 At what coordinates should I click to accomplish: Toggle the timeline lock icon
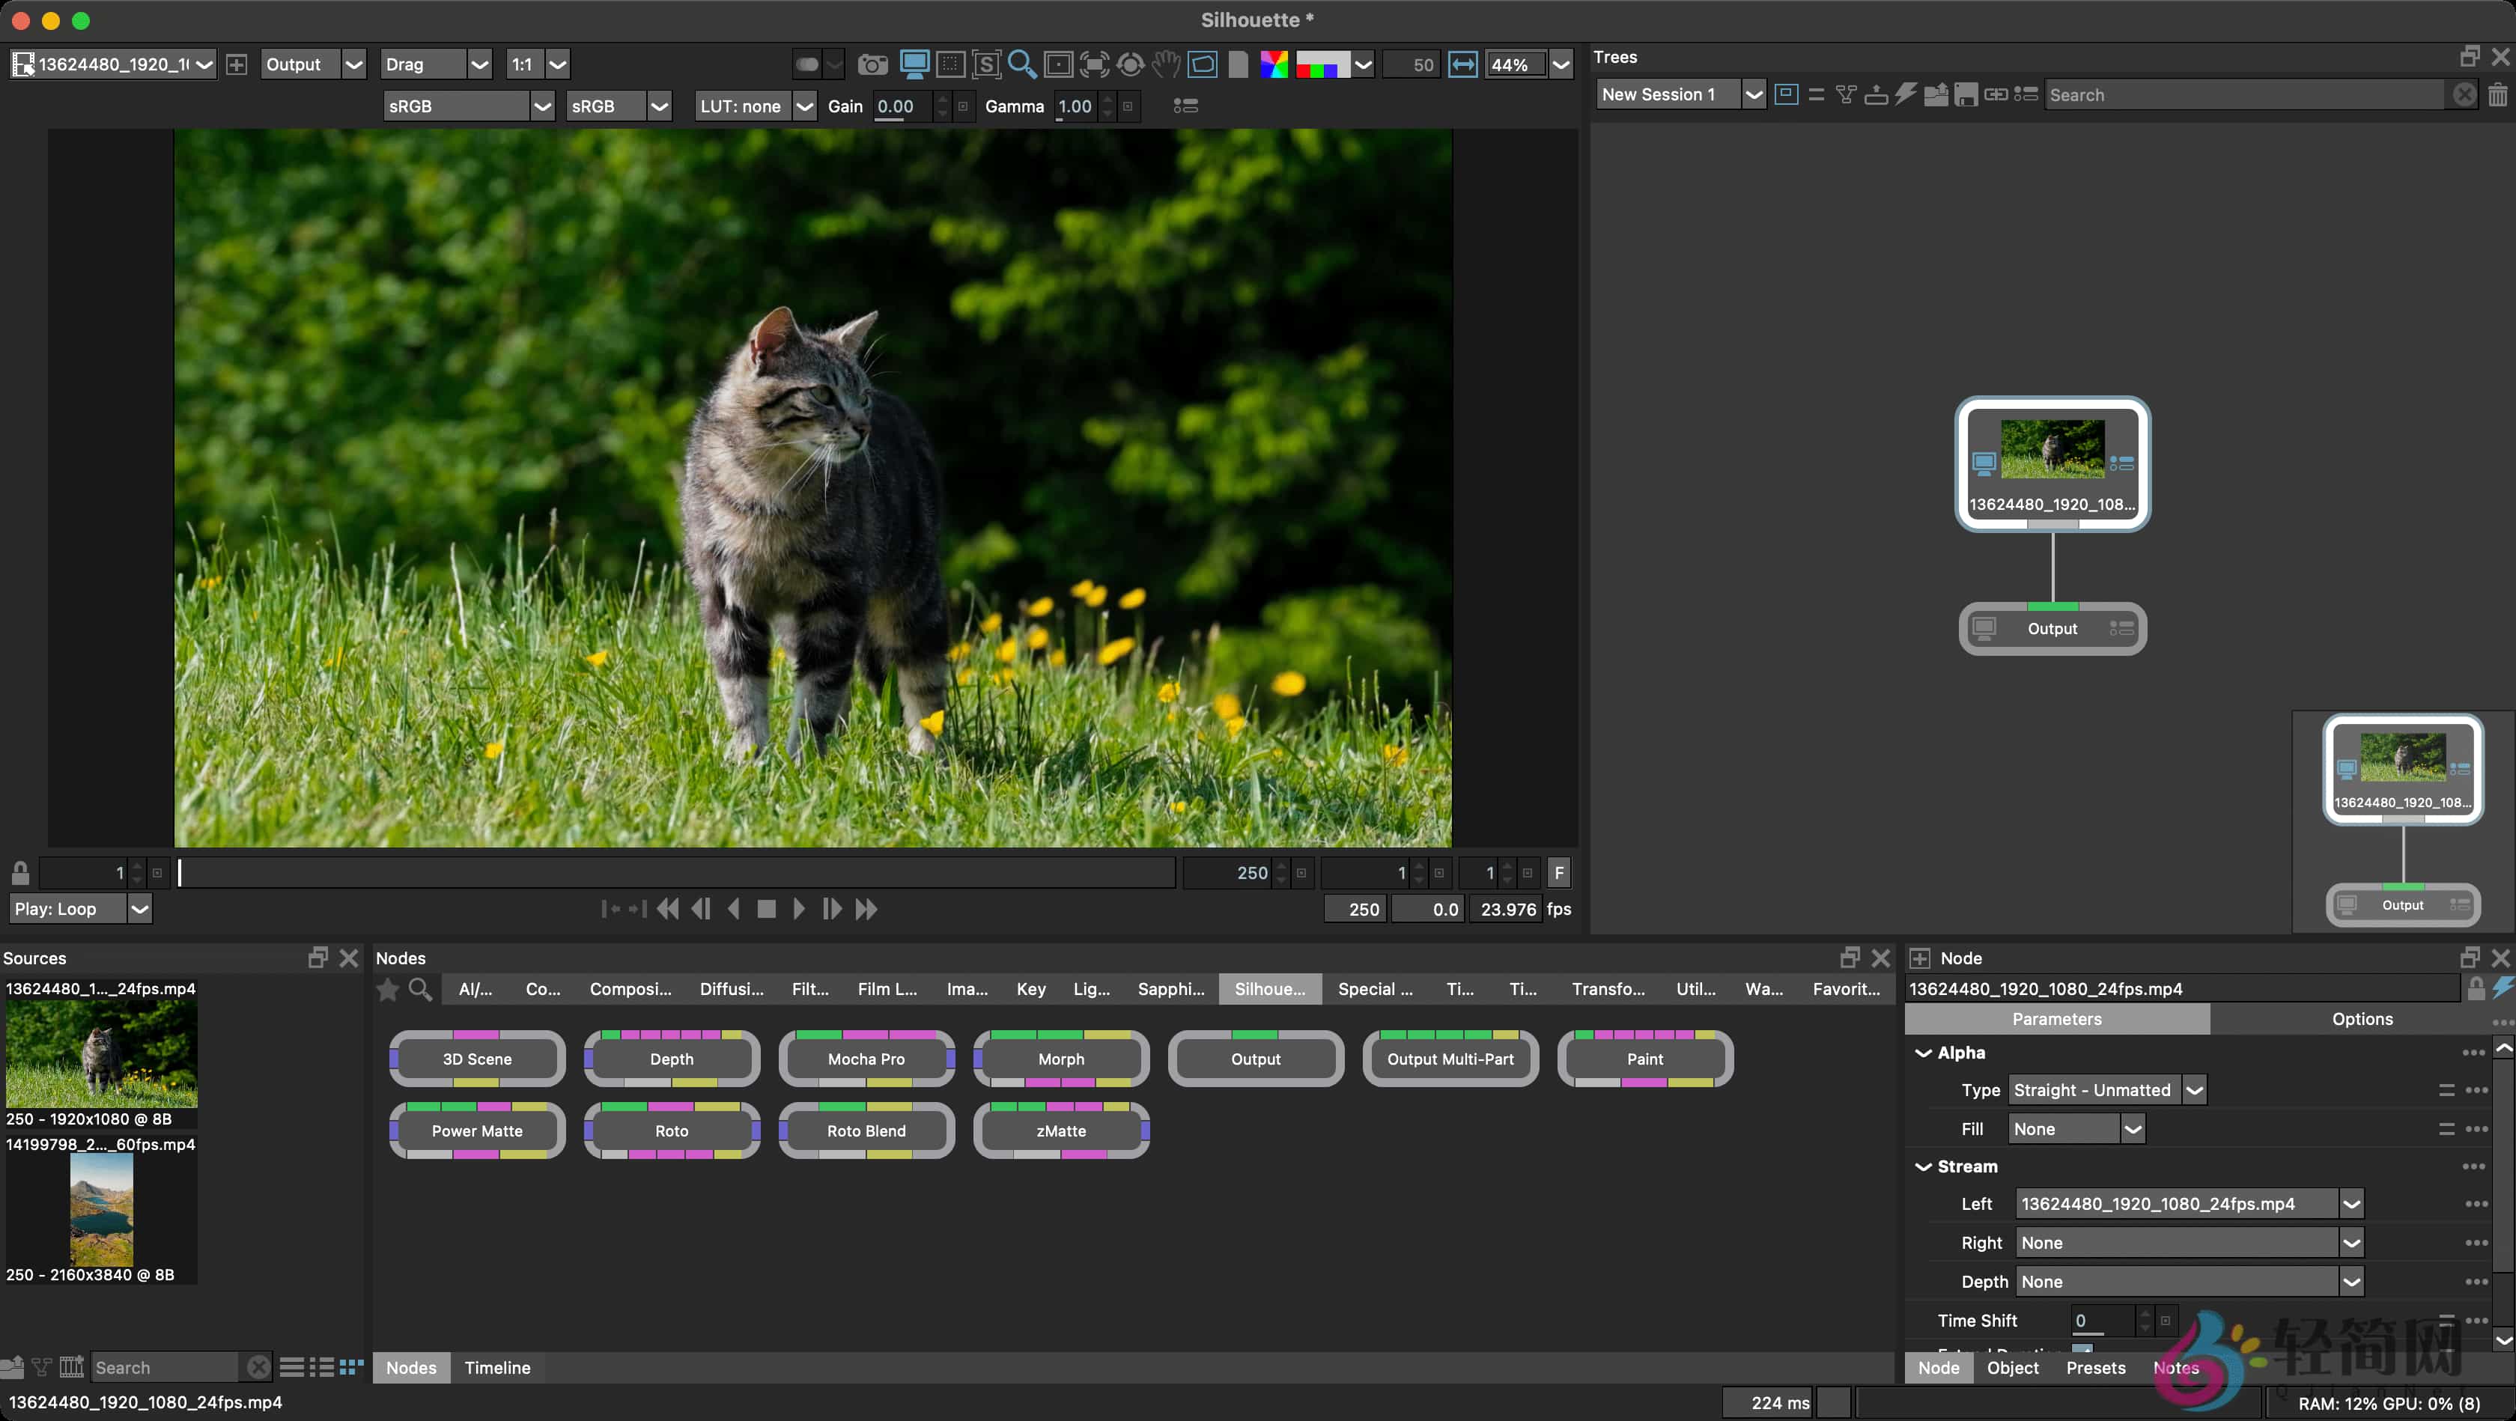pos(20,872)
